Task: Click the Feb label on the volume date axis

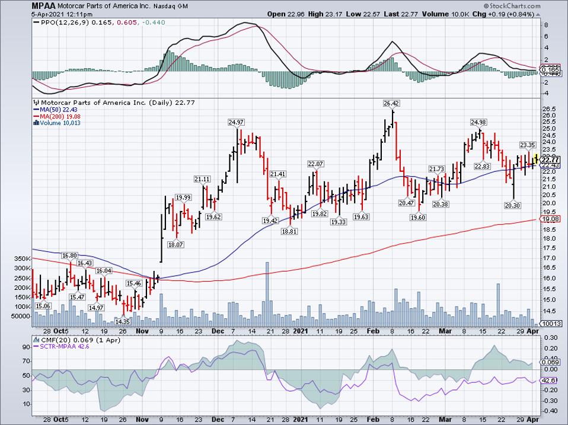Action: 373,331
